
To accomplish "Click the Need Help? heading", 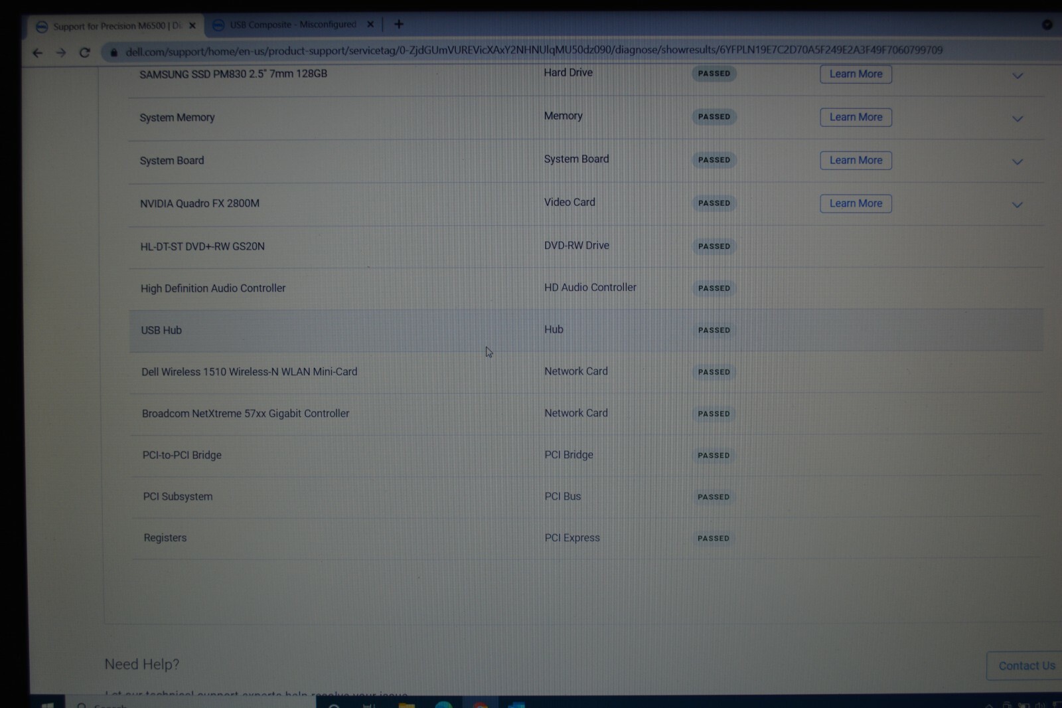I will 142,664.
